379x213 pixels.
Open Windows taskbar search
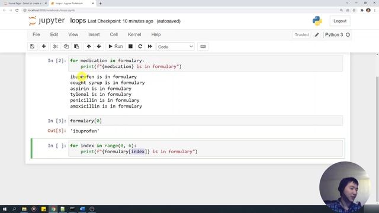tap(14, 209)
